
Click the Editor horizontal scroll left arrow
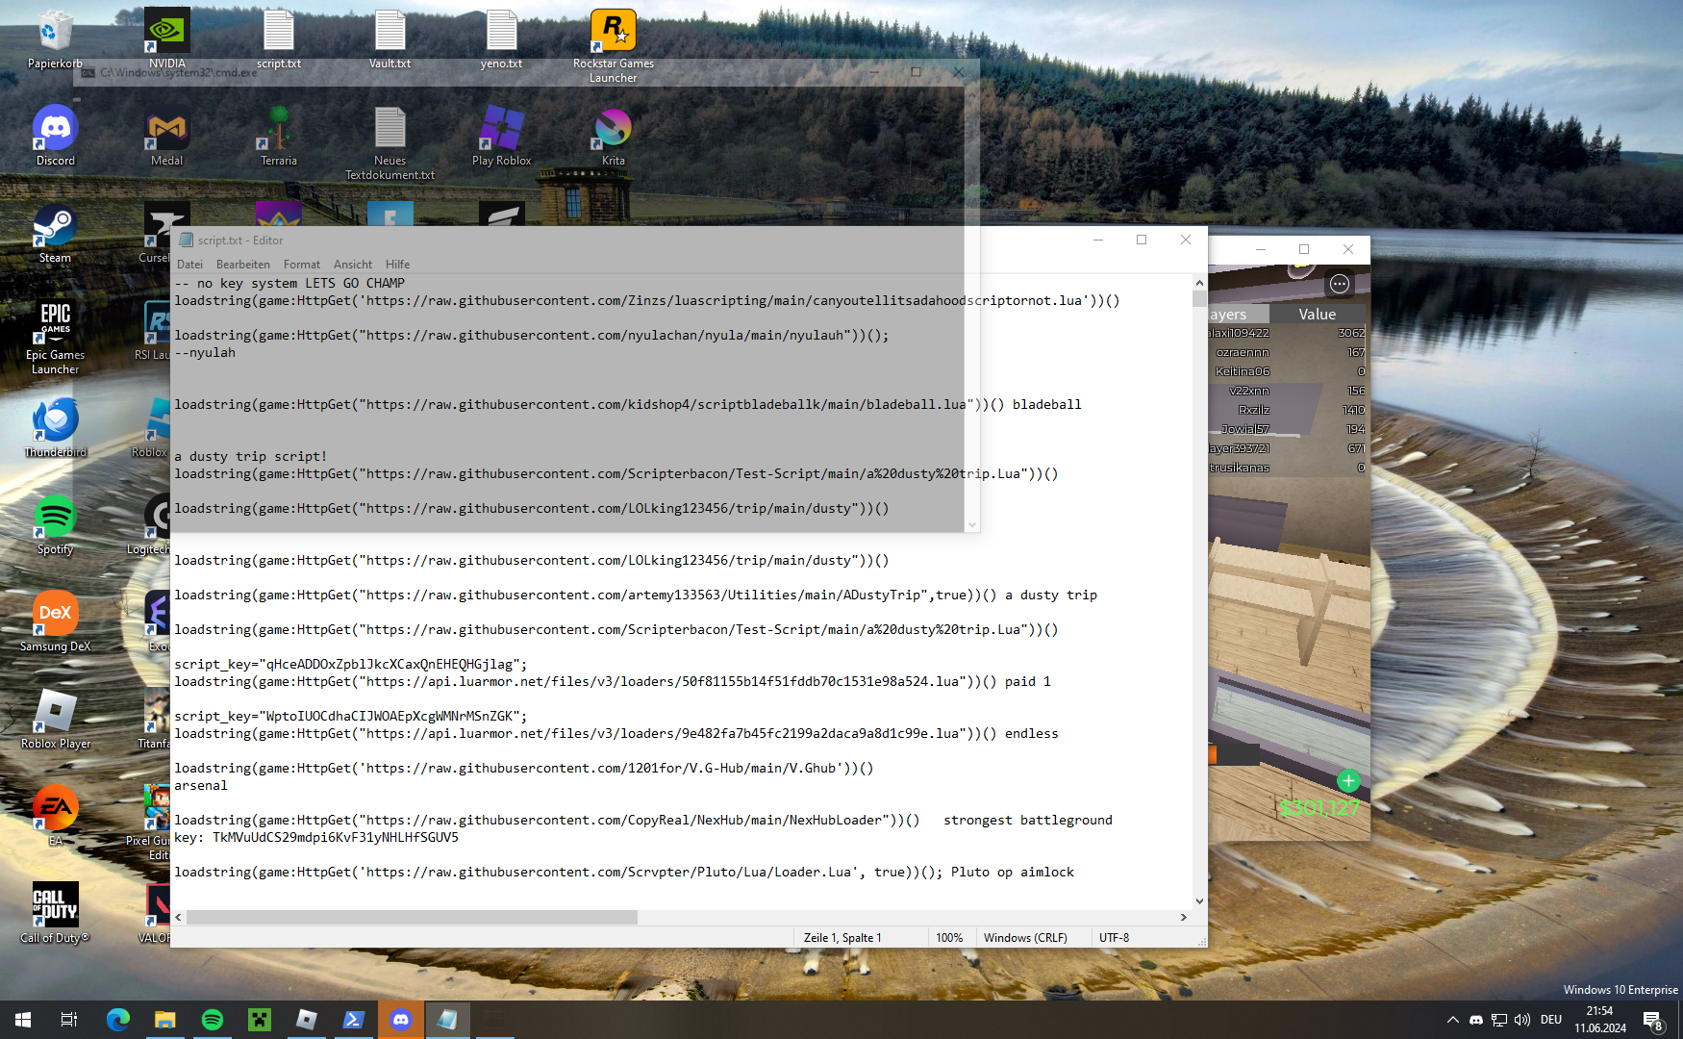(x=178, y=918)
